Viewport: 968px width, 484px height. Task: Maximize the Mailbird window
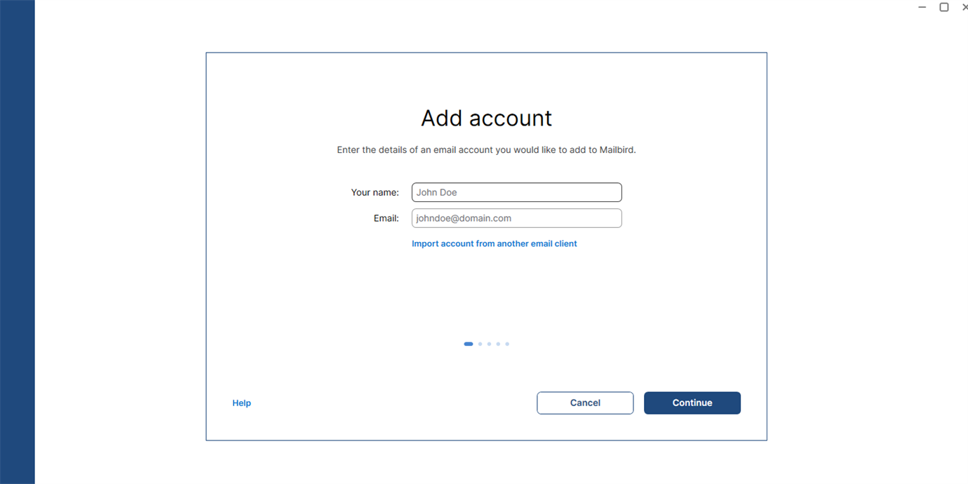944,7
